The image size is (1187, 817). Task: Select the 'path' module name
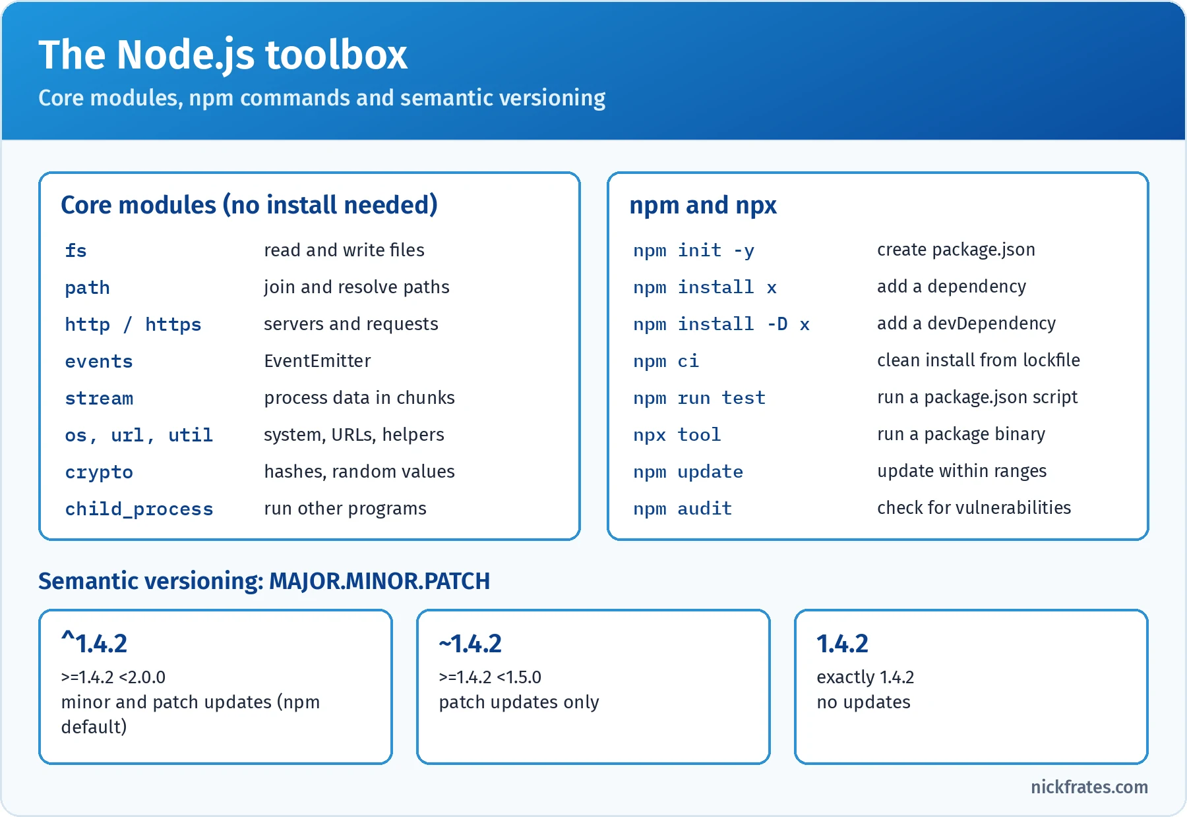point(87,288)
